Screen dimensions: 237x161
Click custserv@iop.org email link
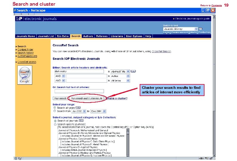point(27,56)
